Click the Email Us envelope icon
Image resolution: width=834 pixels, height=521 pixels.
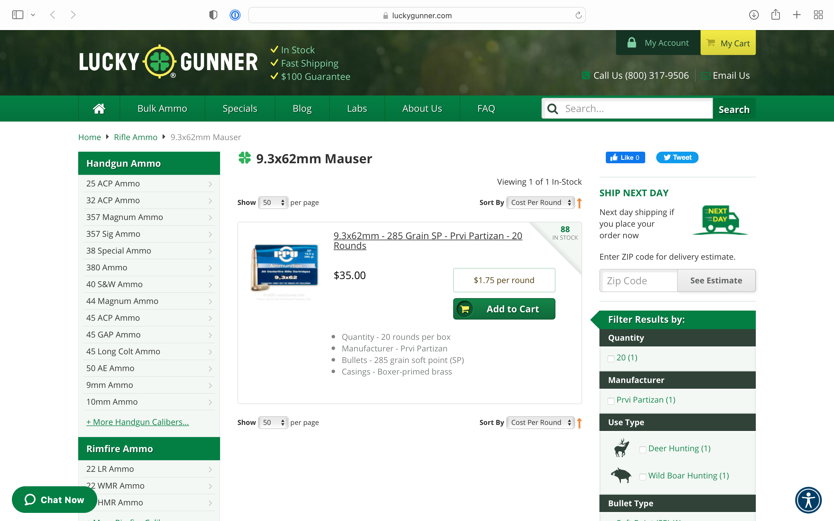click(x=705, y=76)
